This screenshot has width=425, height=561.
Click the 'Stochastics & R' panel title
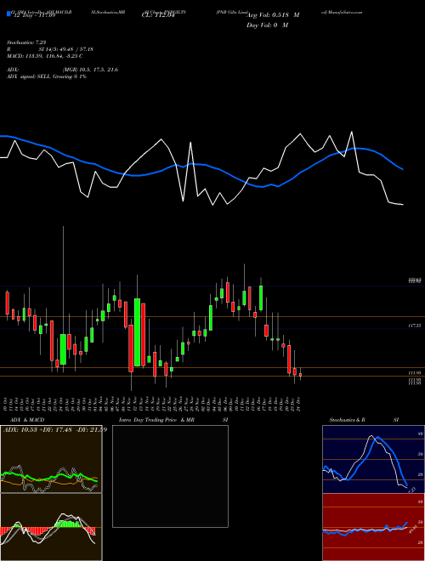348,420
